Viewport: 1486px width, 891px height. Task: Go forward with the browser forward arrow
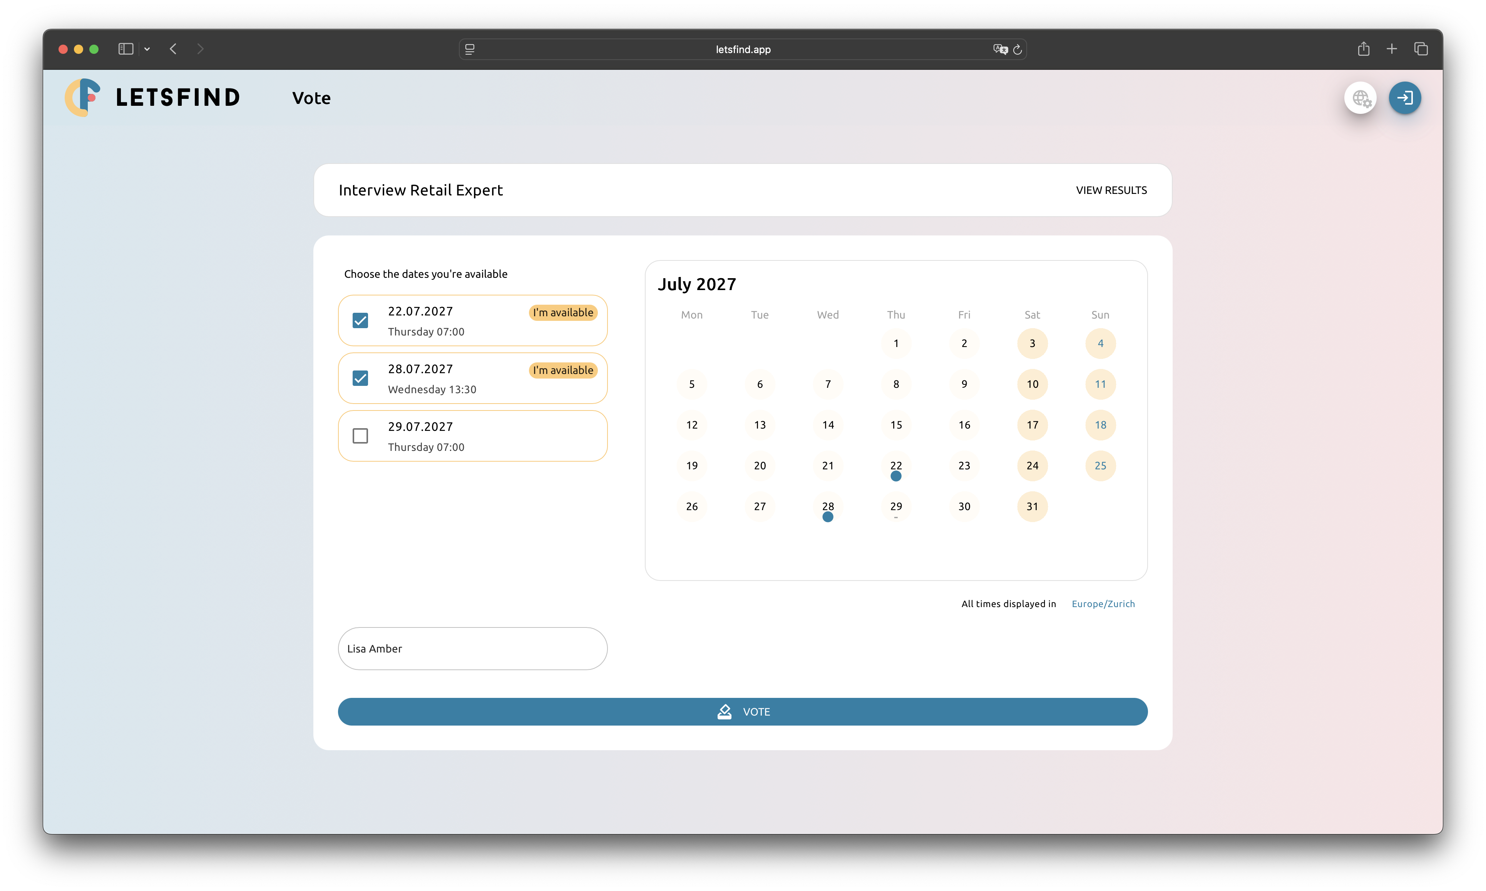[x=200, y=49]
